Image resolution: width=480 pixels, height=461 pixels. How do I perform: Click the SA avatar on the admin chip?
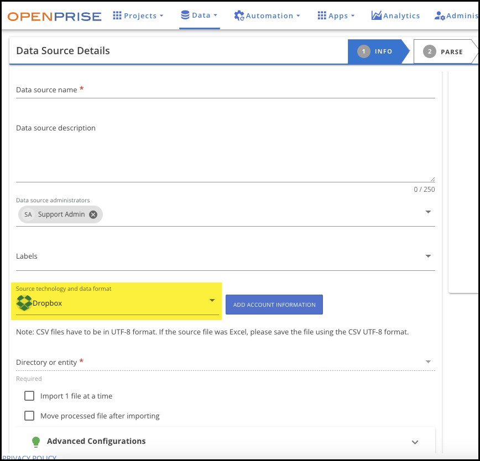tap(28, 214)
